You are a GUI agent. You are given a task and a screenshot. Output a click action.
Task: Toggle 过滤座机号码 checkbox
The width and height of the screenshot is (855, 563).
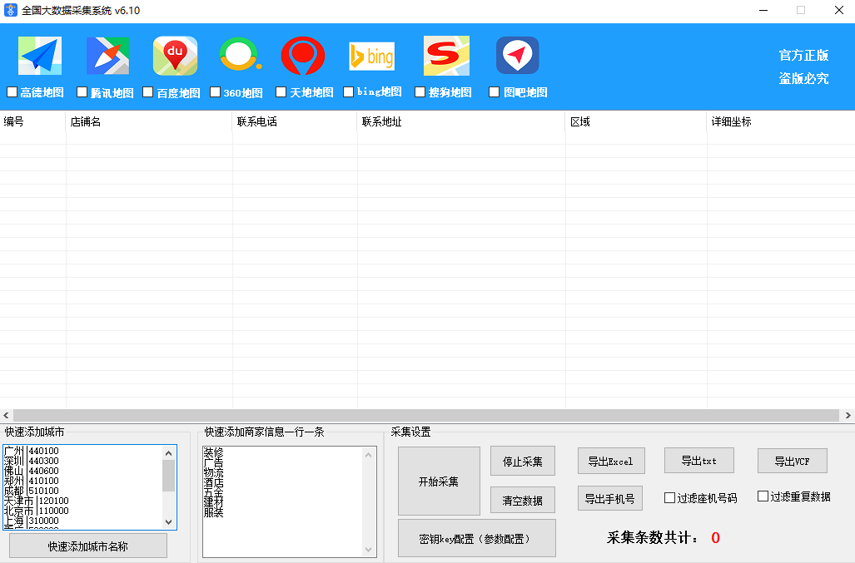(669, 498)
